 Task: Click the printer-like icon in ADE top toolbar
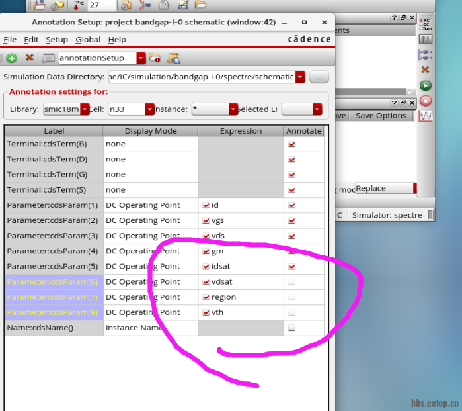pyautogui.click(x=164, y=5)
